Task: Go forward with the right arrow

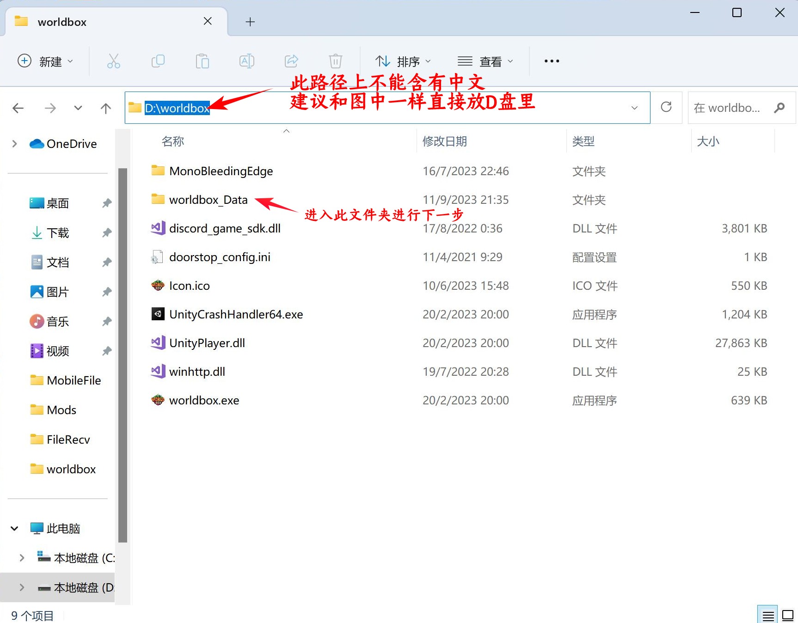Action: (50, 108)
